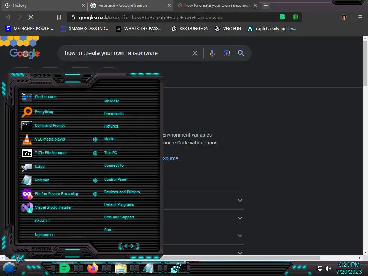Open Notepad++ entry

[x=44, y=235]
